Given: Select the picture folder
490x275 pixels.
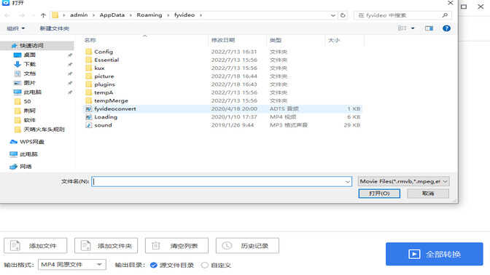Looking at the screenshot, I should [x=104, y=76].
